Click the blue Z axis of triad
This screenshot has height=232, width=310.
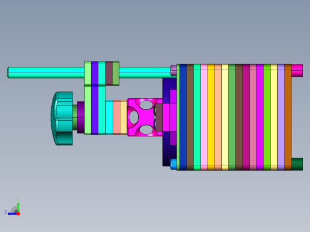click(13, 214)
